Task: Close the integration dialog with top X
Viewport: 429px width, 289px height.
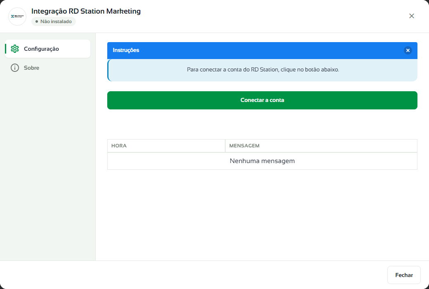Action: pyautogui.click(x=412, y=16)
